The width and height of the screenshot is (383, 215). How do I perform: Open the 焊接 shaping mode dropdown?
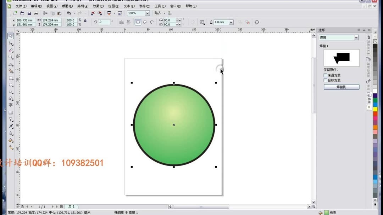pyautogui.click(x=356, y=37)
